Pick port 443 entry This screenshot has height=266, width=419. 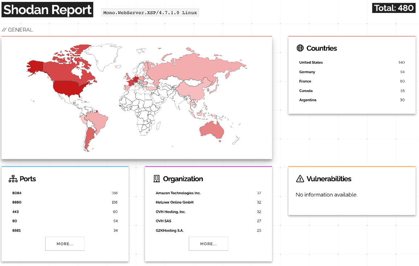[x=16, y=212]
